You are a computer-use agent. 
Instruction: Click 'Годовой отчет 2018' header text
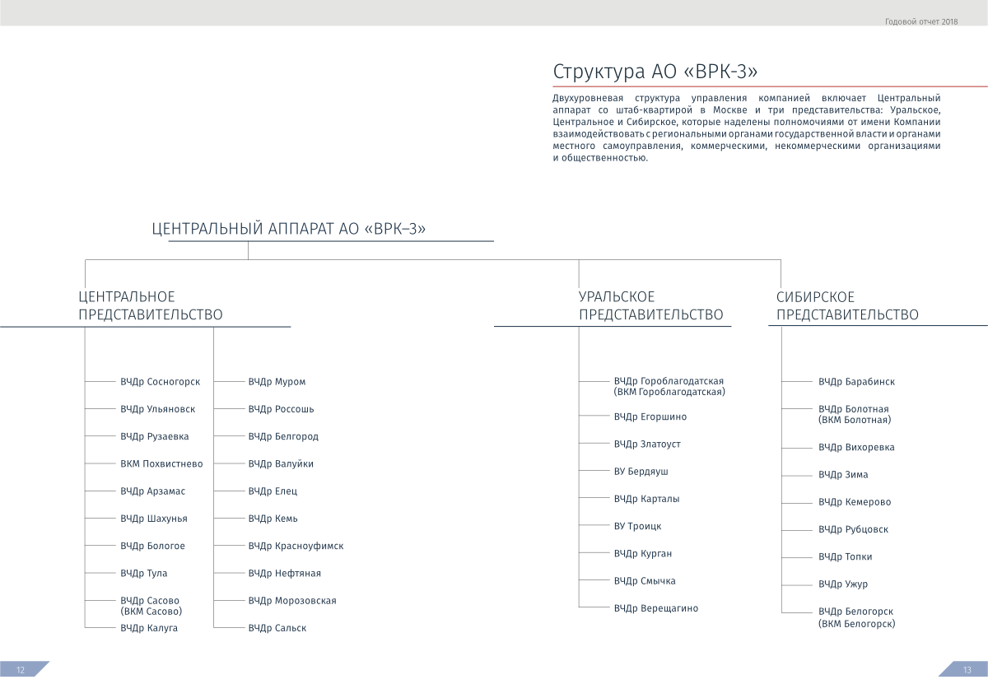920,21
